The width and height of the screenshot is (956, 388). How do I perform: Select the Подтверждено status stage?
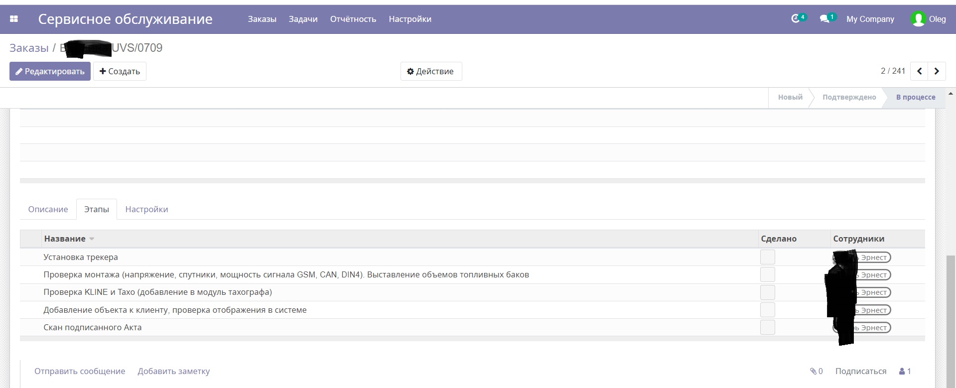[x=849, y=97]
